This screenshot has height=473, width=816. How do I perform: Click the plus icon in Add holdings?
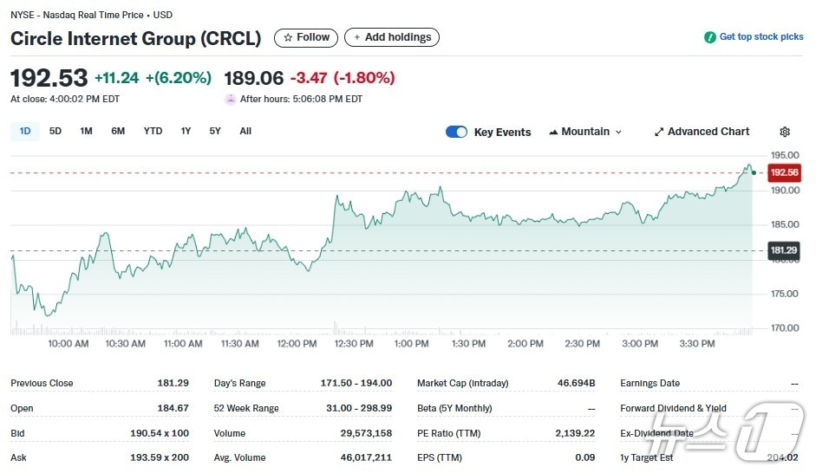point(357,38)
